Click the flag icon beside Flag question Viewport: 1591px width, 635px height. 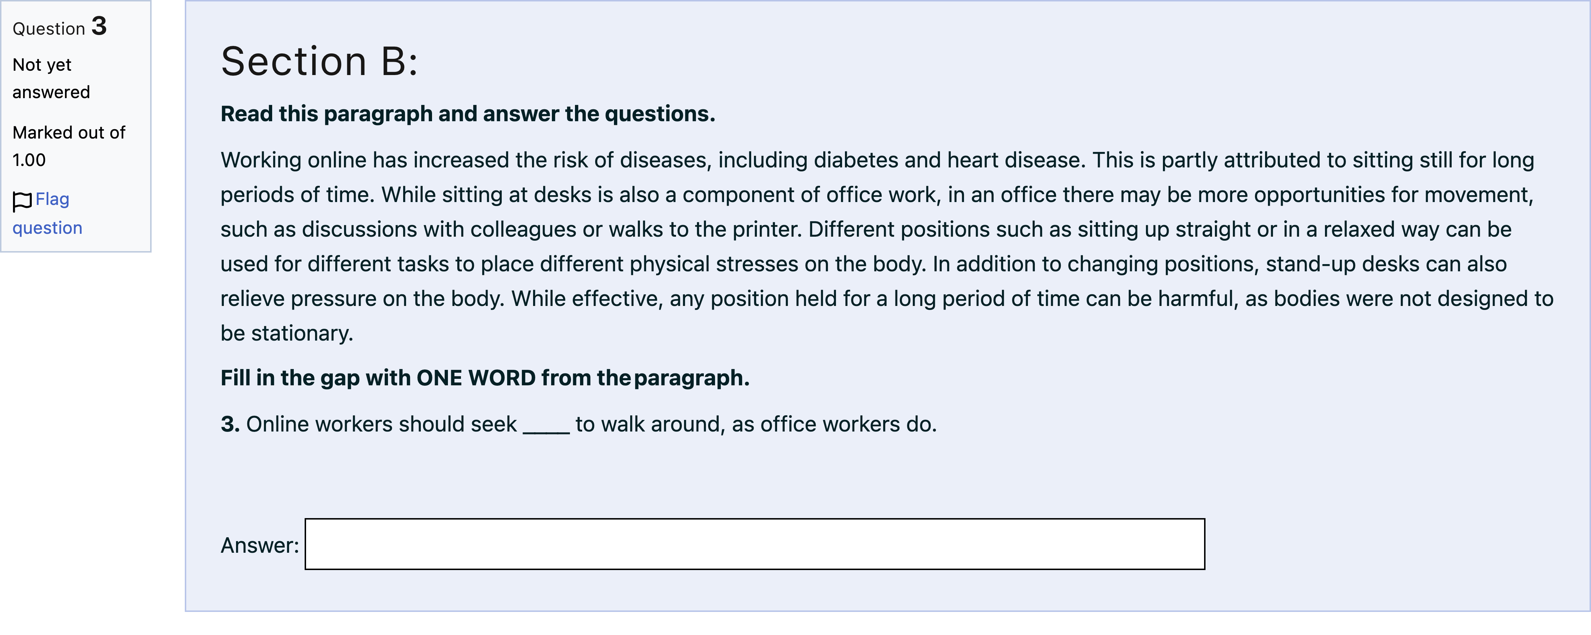click(x=22, y=201)
